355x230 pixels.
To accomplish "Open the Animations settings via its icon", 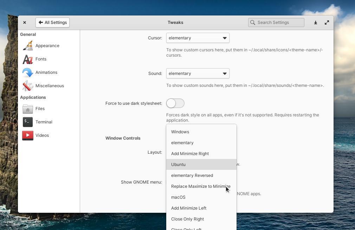I will (x=28, y=72).
